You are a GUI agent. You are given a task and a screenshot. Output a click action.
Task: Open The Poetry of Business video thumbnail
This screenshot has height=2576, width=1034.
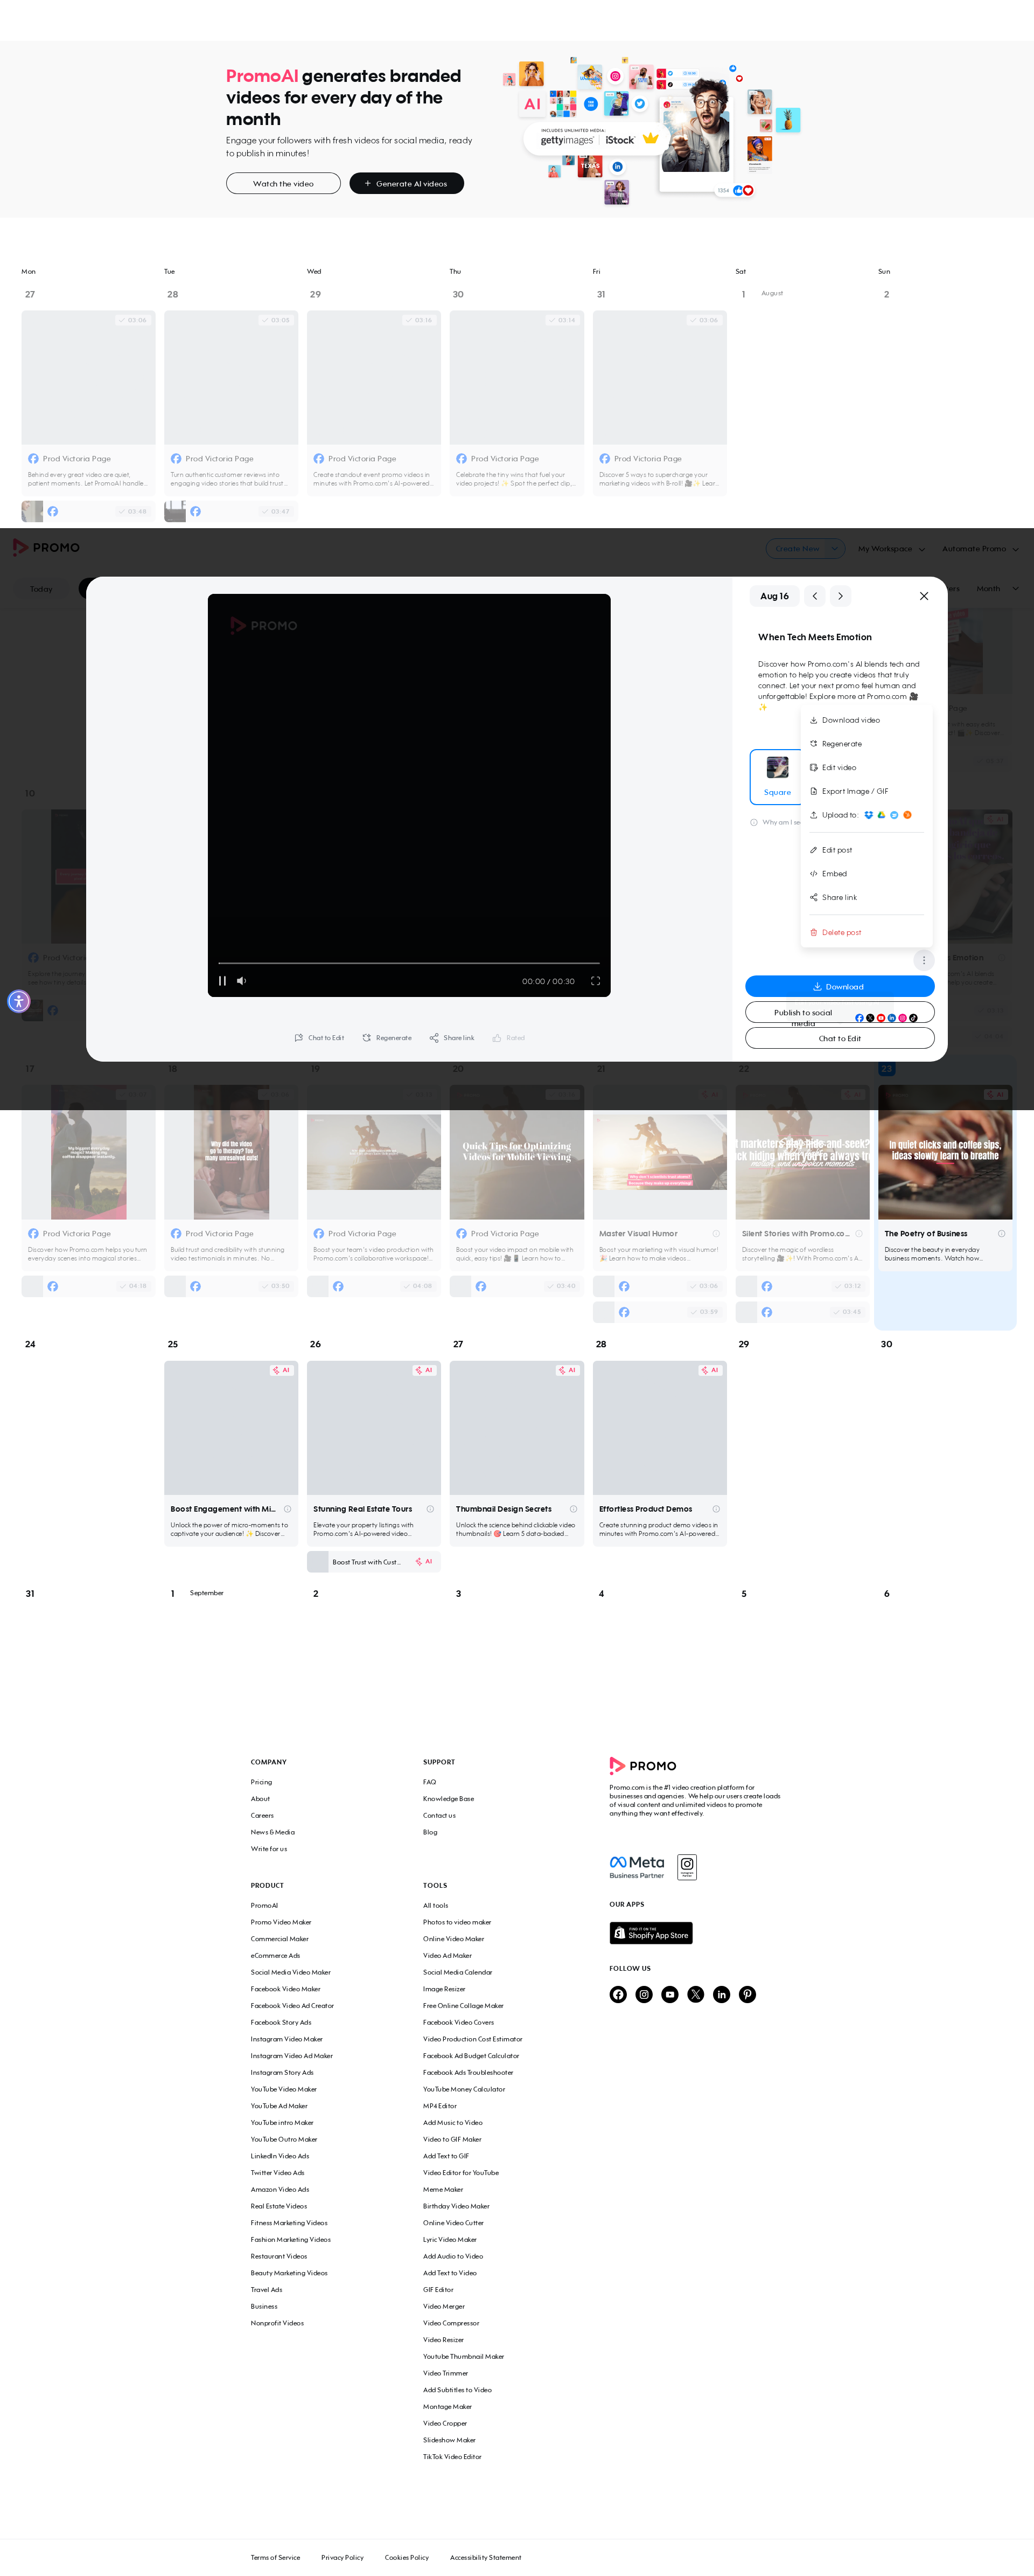click(945, 1152)
